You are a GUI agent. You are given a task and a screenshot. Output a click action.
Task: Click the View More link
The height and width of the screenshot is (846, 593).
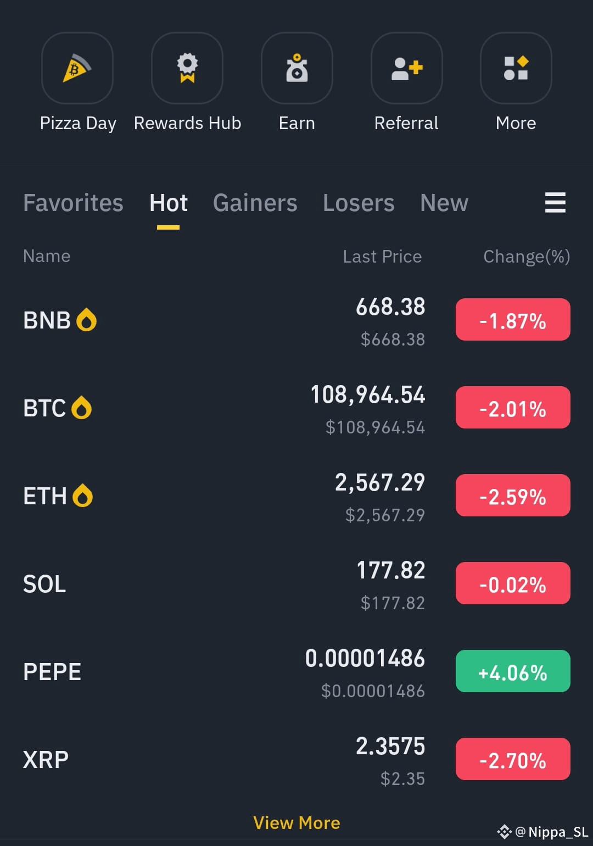(x=296, y=823)
